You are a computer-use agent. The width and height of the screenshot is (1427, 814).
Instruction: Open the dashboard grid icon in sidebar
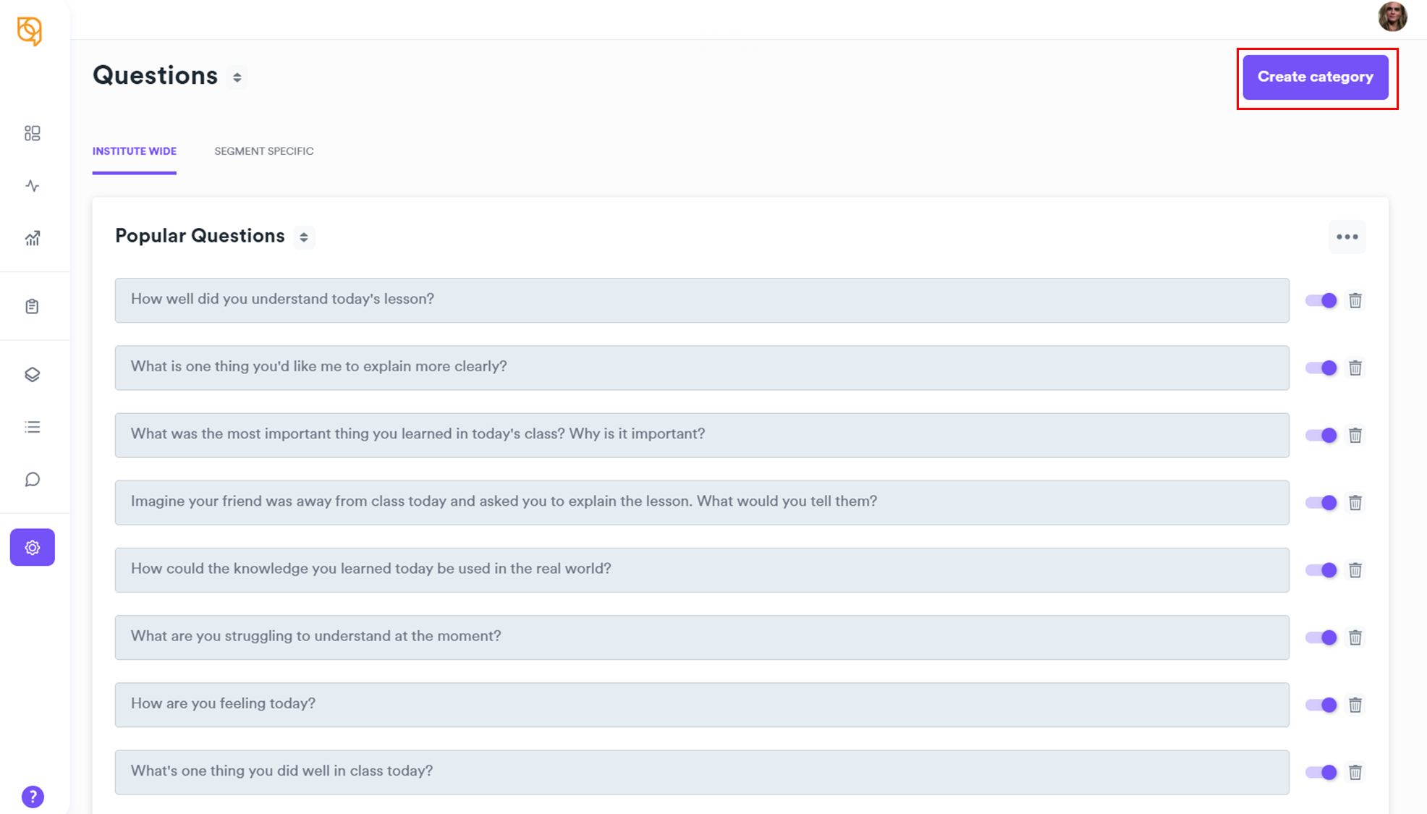pyautogui.click(x=32, y=133)
